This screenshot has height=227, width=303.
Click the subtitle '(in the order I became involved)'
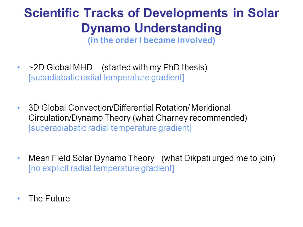coord(151,40)
